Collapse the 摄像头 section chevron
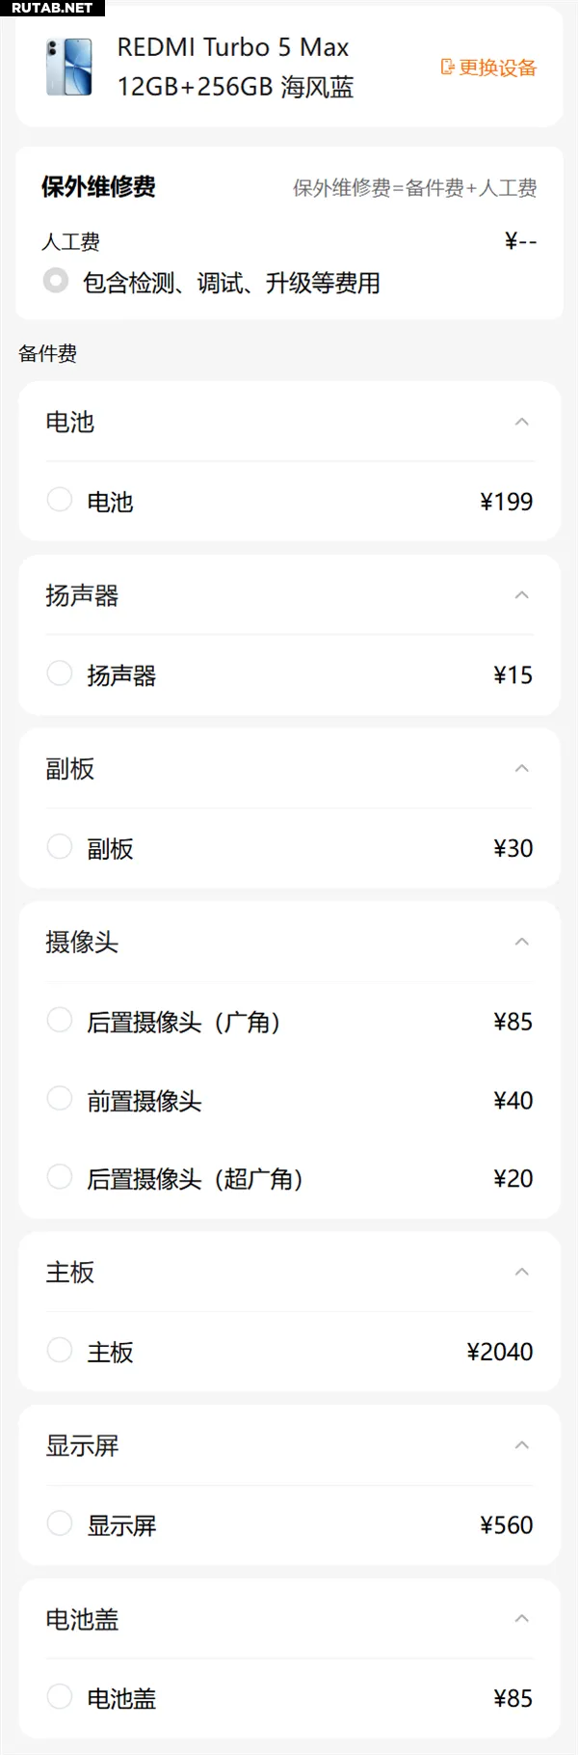 522,942
